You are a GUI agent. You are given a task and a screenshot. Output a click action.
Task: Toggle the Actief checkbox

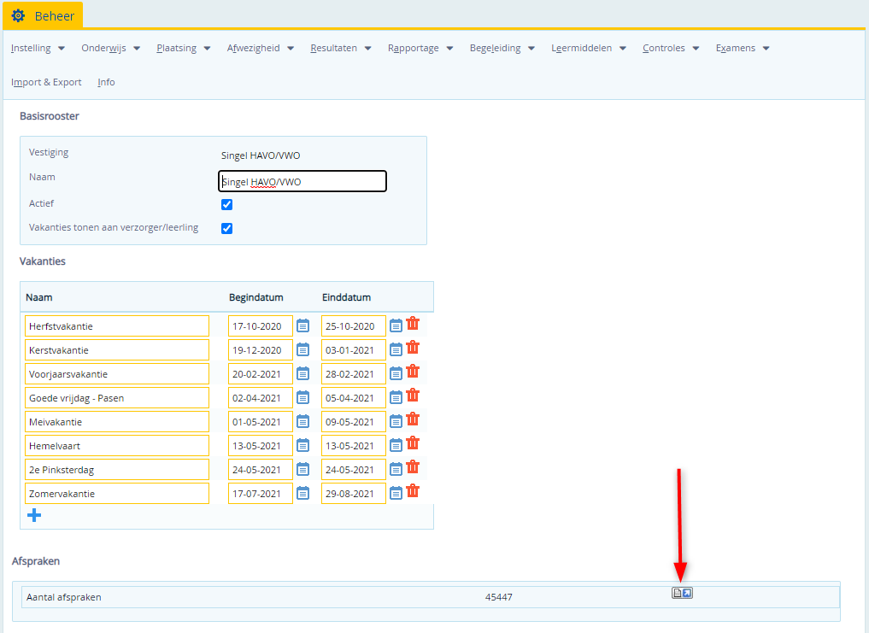tap(226, 204)
